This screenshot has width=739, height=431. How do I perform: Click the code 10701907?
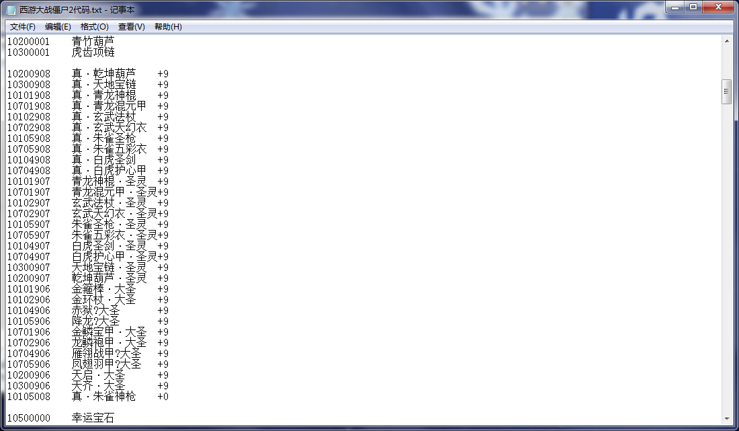coord(28,192)
